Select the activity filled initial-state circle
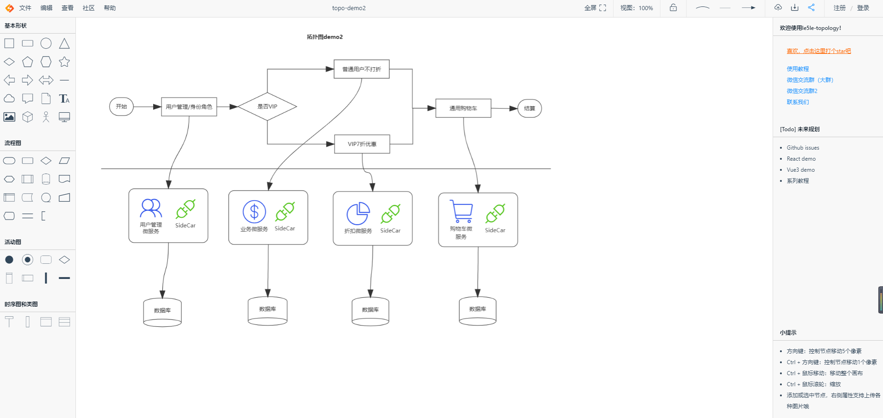 [9, 260]
